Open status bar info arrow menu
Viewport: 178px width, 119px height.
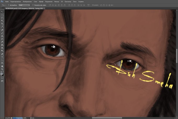33,118
